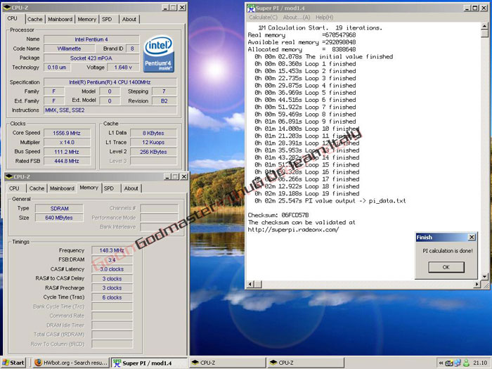
Task: Click the Intel Pentium 4 logo
Action: tap(159, 54)
